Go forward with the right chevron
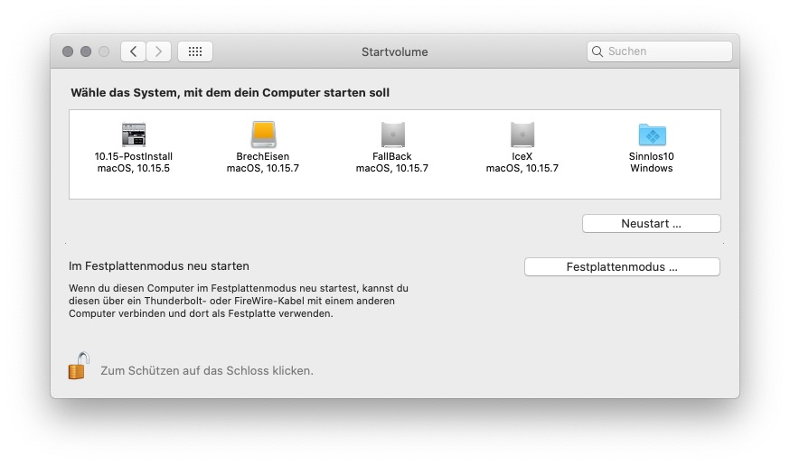 (159, 51)
